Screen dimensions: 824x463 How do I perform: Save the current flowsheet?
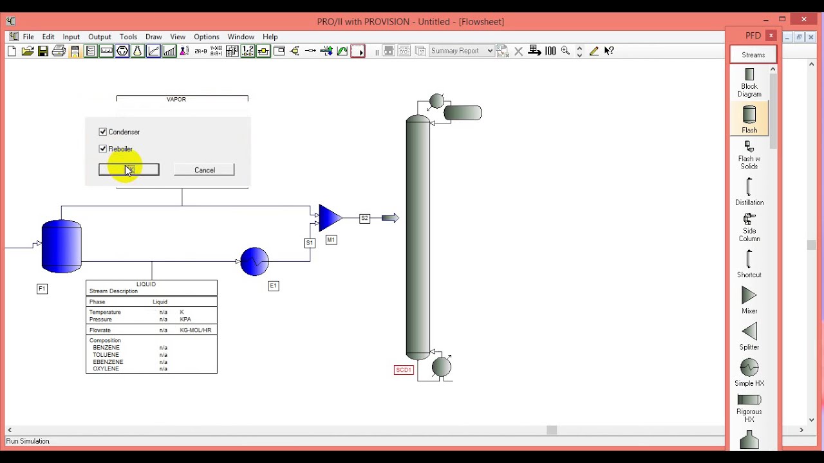click(43, 51)
